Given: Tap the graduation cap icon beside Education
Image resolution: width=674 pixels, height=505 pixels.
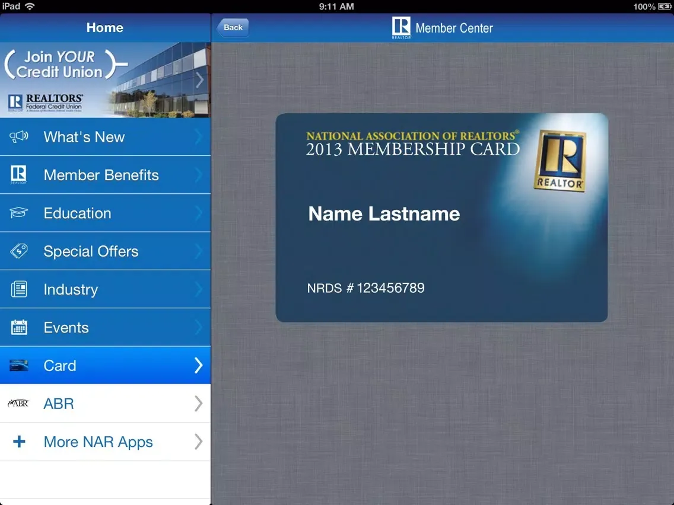Looking at the screenshot, I should tap(18, 213).
